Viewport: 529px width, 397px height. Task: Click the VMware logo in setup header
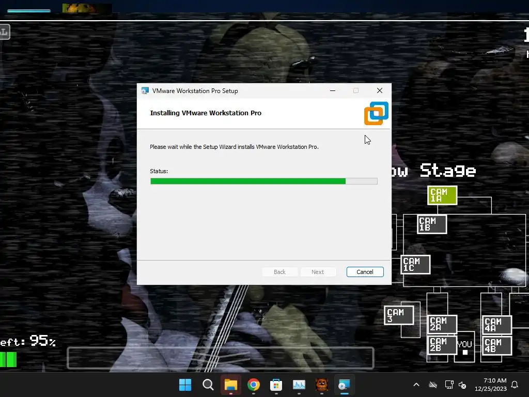pos(376,113)
